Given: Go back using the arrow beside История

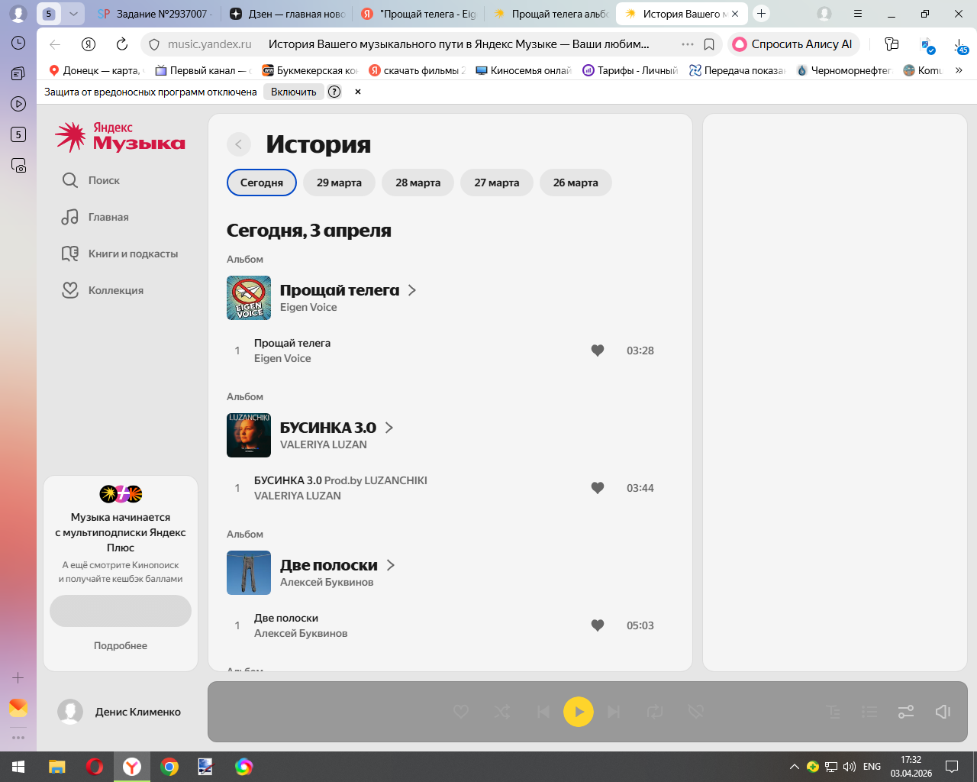Looking at the screenshot, I should point(239,144).
